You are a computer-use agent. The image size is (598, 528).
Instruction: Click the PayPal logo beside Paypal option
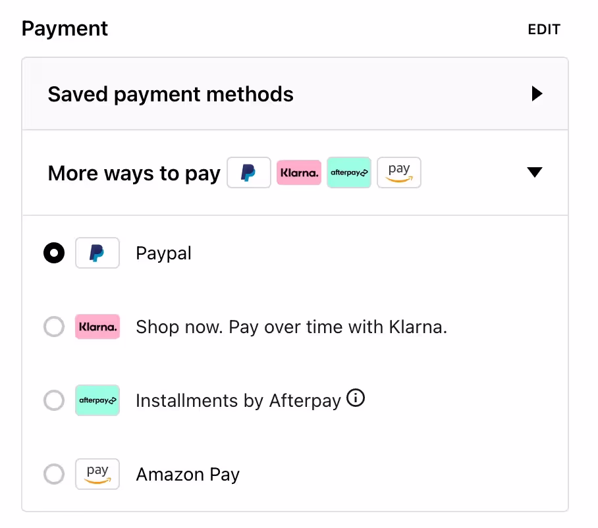point(97,253)
